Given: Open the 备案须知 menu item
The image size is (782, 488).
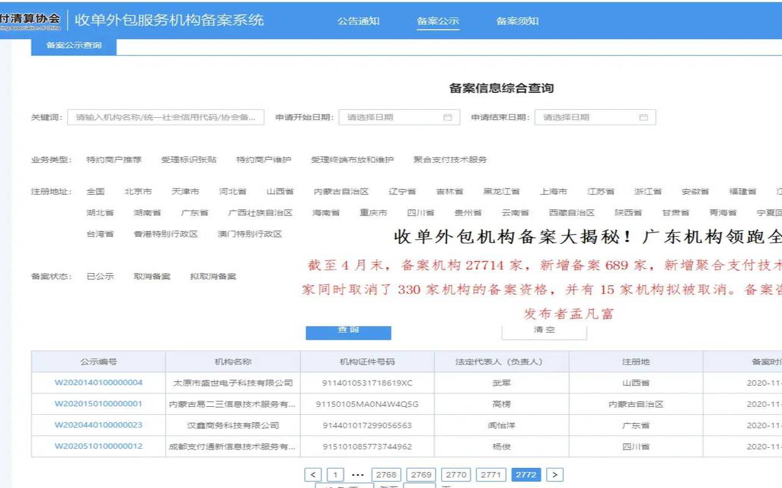Looking at the screenshot, I should [x=517, y=21].
